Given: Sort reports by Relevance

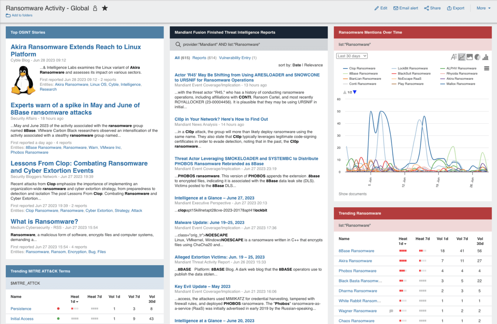Looking at the screenshot, I should (x=313, y=65).
